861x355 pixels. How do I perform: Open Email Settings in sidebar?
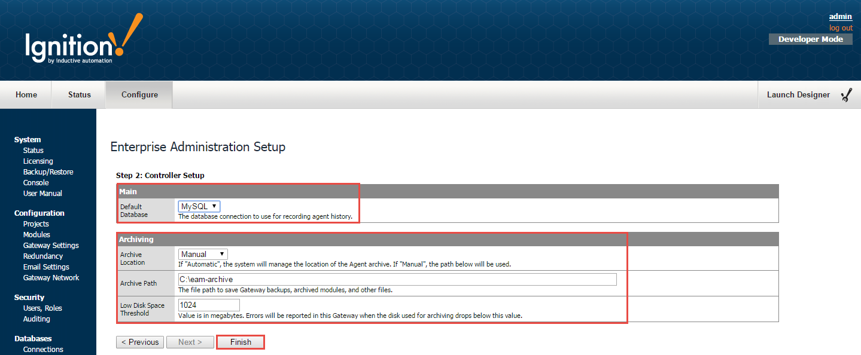[x=46, y=267]
